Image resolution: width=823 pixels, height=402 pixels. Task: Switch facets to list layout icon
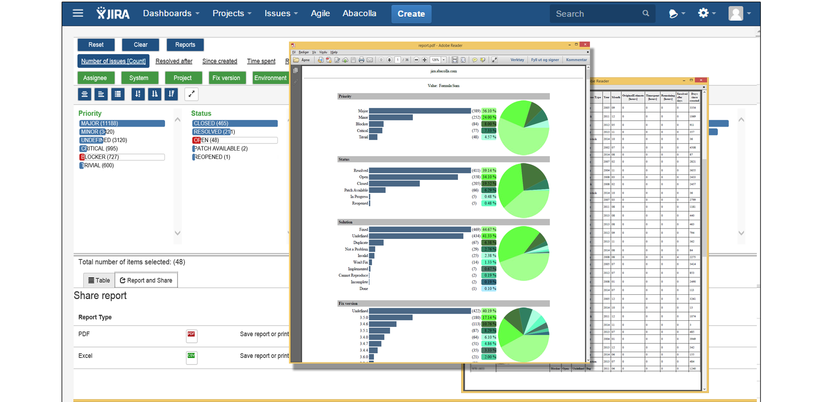[x=118, y=94]
